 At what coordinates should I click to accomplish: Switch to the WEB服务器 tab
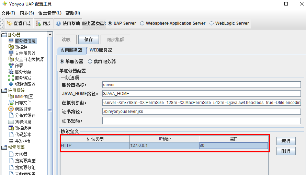pos(101,50)
